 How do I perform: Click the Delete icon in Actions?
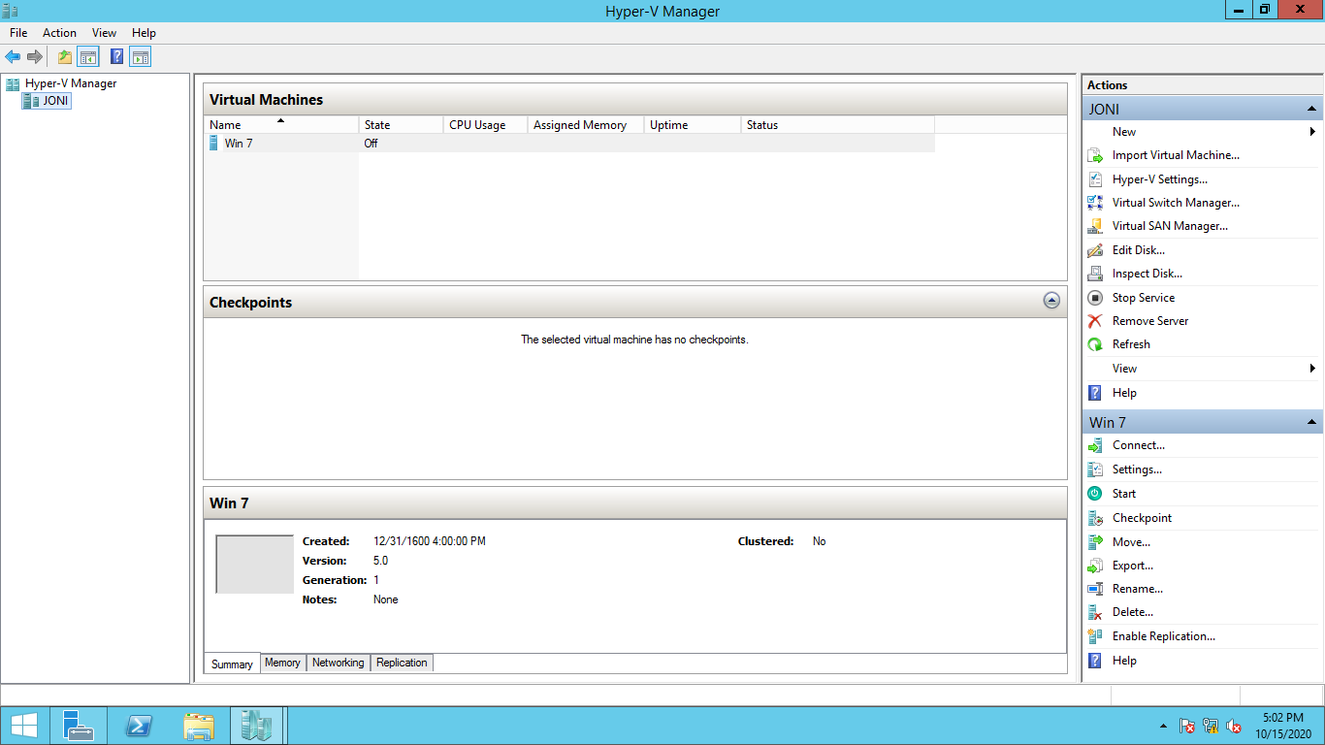click(1095, 612)
